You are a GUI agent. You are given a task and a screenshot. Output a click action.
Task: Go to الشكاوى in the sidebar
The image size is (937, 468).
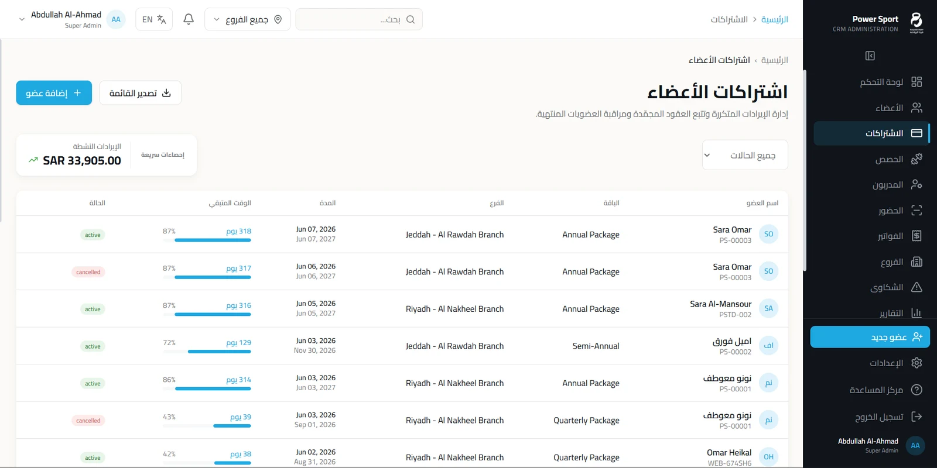871,287
